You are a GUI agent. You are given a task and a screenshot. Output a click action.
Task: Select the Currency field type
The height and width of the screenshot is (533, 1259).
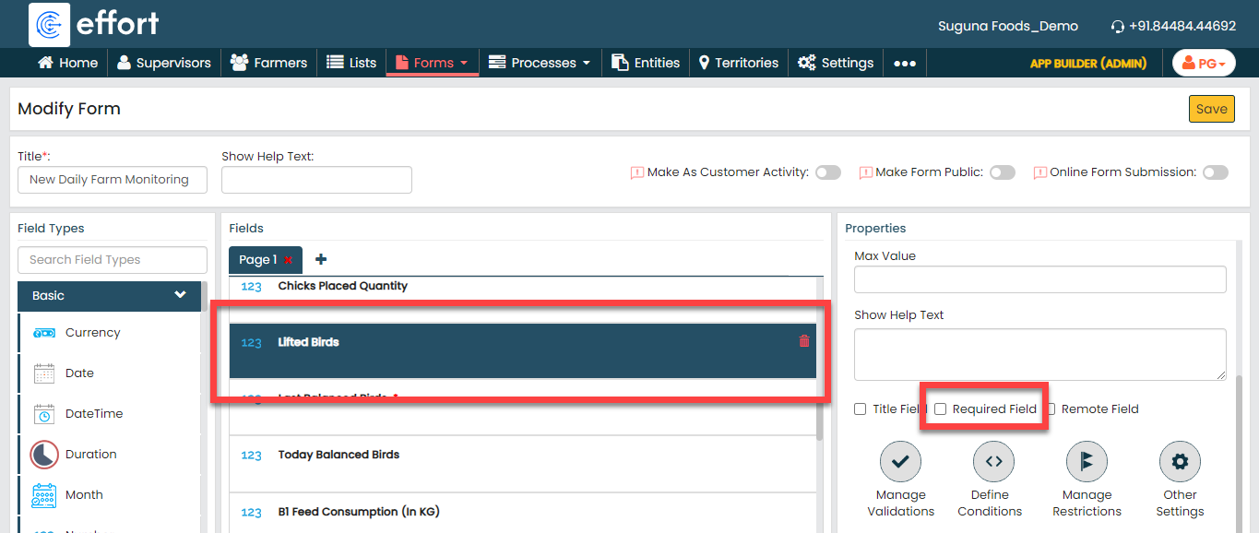tap(92, 333)
